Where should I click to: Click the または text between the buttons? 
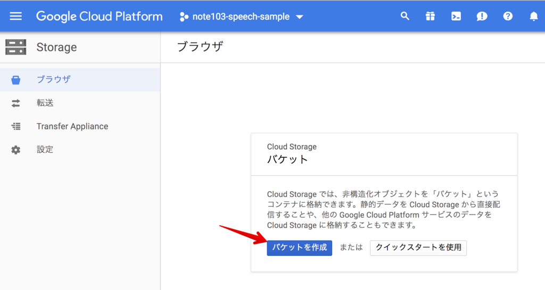(351, 248)
